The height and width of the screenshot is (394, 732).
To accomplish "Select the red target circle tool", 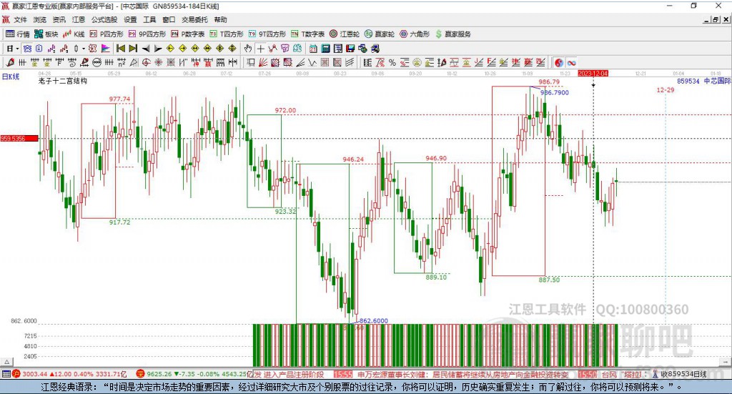I will 146,62.
